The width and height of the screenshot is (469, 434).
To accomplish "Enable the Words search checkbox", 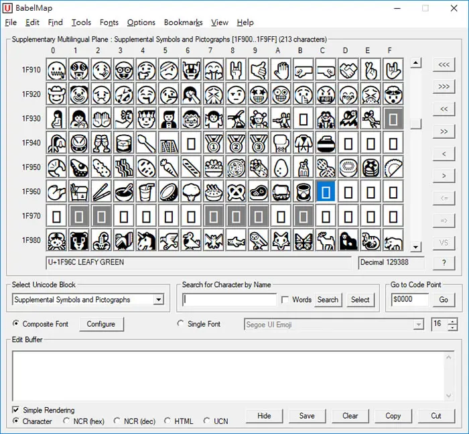I will tap(285, 300).
